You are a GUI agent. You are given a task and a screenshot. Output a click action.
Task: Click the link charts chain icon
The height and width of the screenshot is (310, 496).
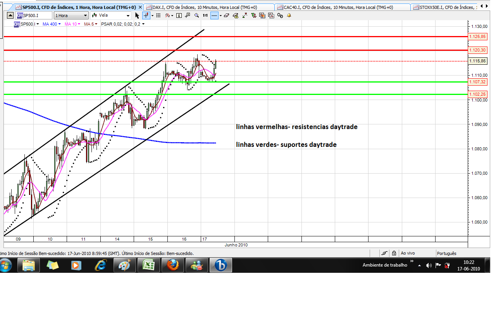tap(280, 15)
